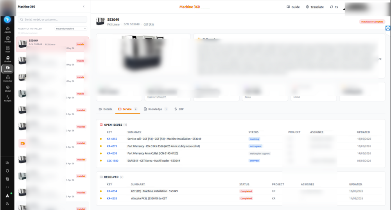Open the Analysis sidebar section

7,98
